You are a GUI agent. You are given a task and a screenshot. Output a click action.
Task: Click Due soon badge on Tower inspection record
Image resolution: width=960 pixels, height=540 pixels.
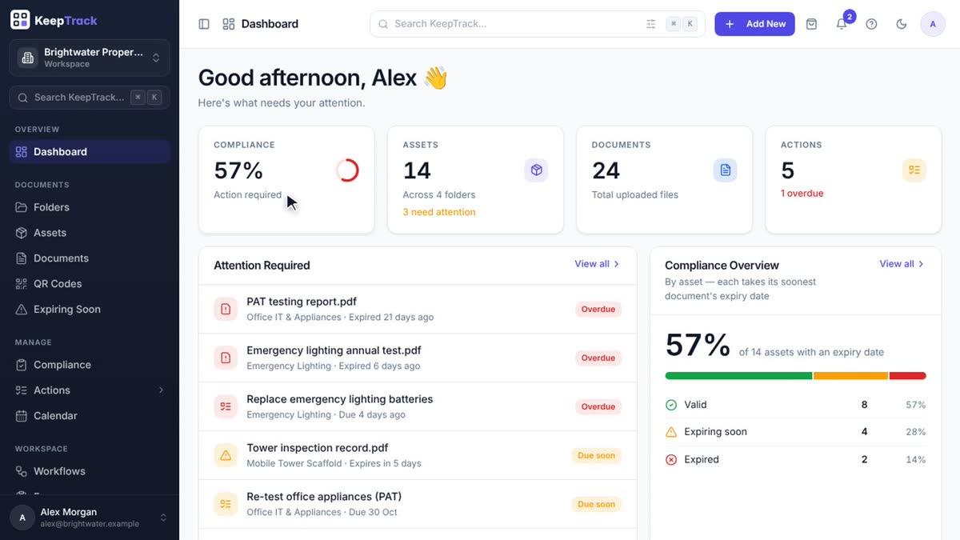(x=597, y=456)
